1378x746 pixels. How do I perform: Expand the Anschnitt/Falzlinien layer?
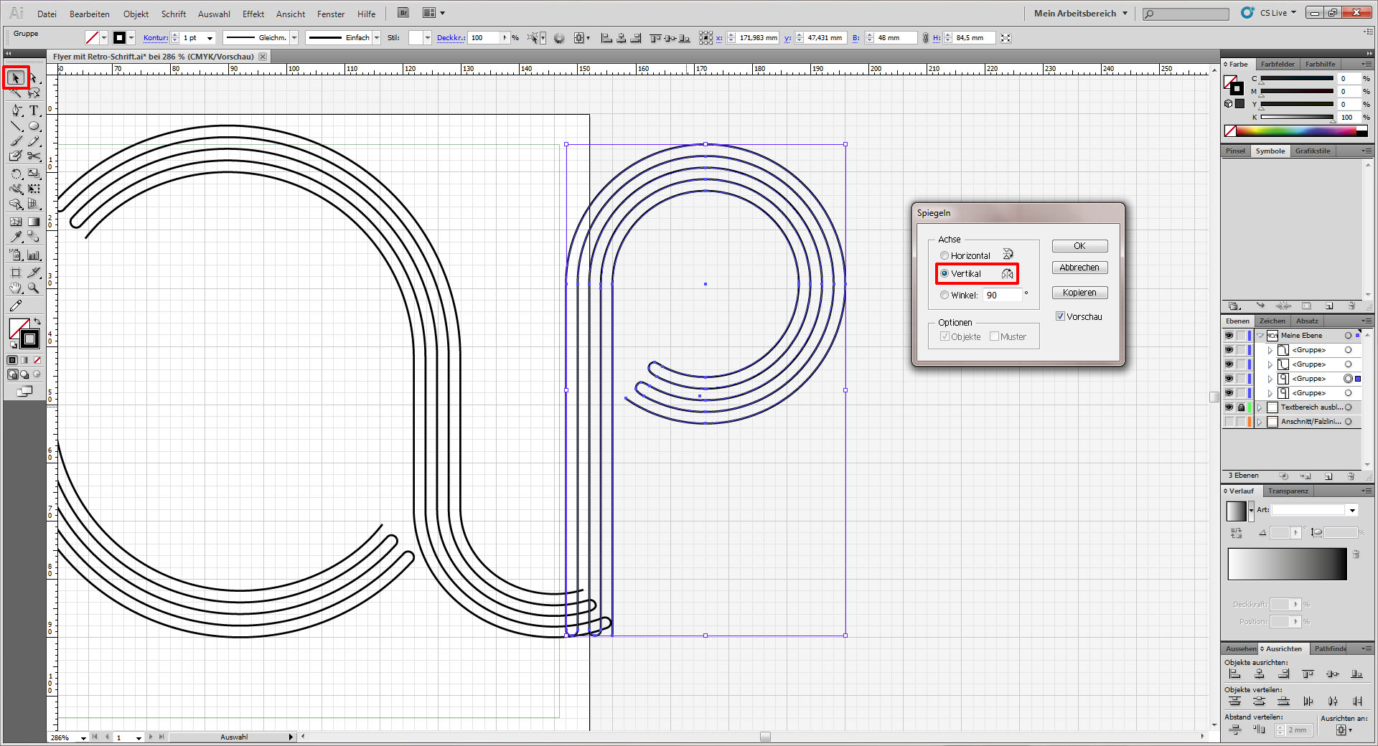[x=1260, y=422]
